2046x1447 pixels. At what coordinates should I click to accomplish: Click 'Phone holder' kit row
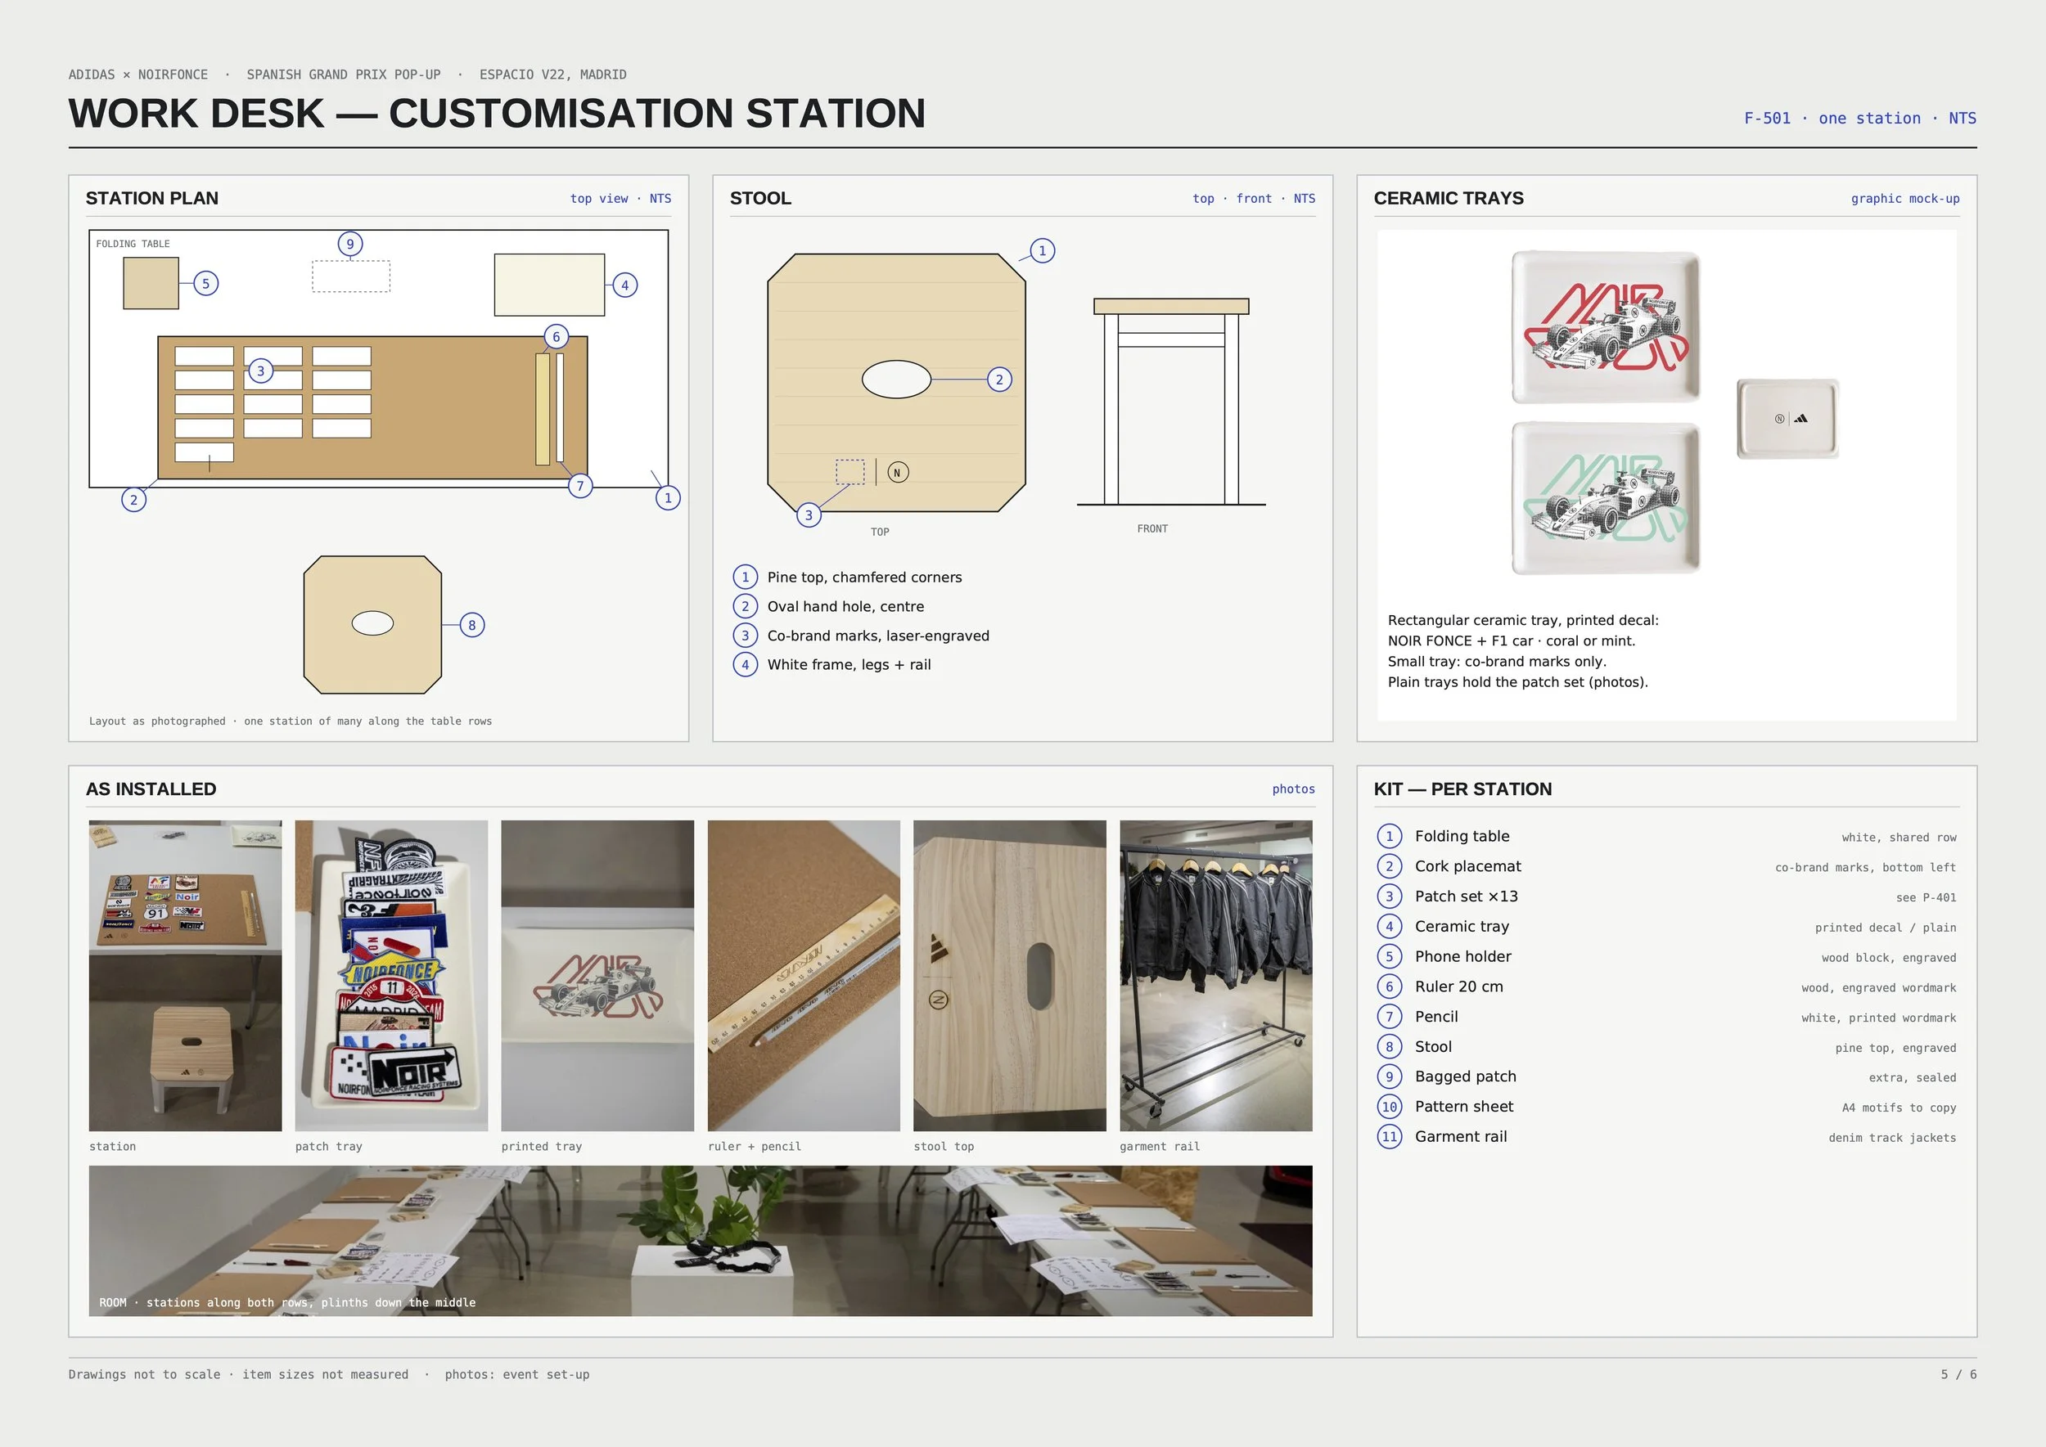[x=1667, y=957]
